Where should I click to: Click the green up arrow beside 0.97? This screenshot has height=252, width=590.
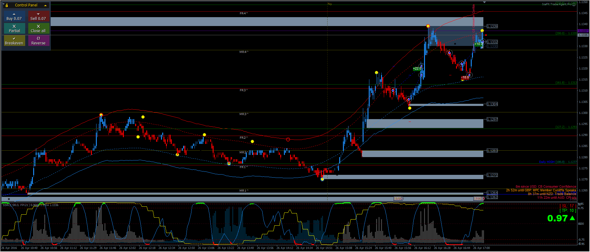(572, 218)
